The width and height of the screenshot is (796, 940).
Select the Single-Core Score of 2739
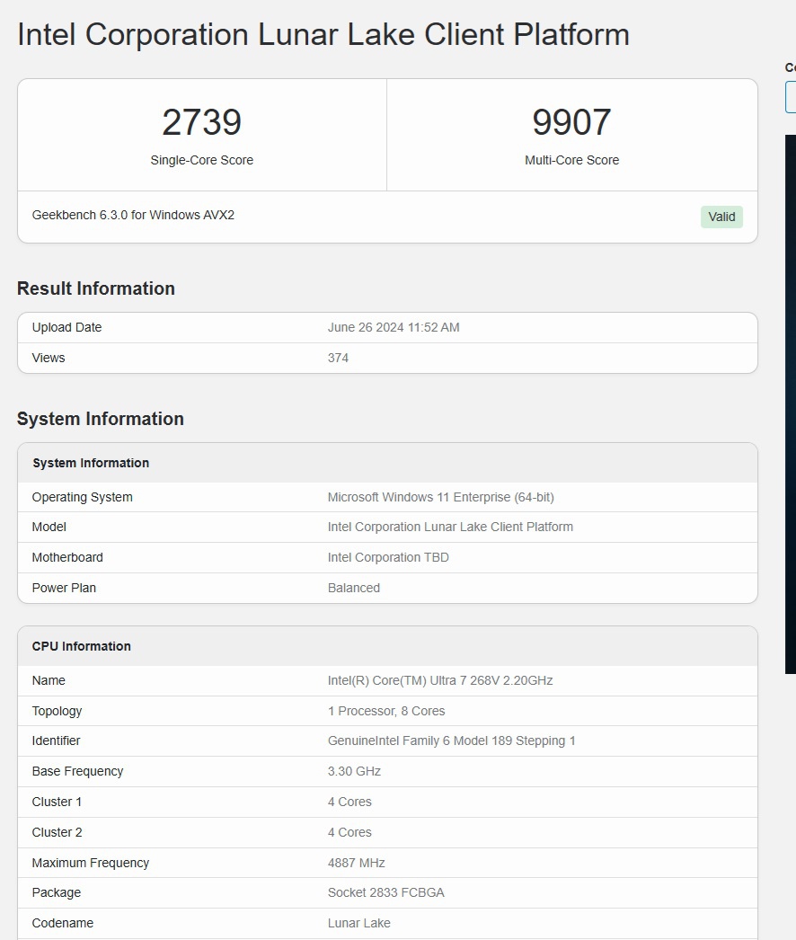[x=201, y=122]
